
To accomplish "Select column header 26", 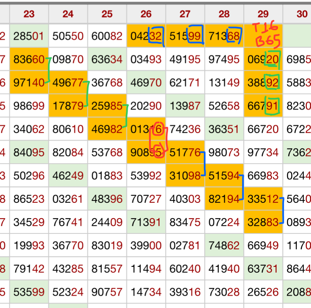I will (146, 14).
